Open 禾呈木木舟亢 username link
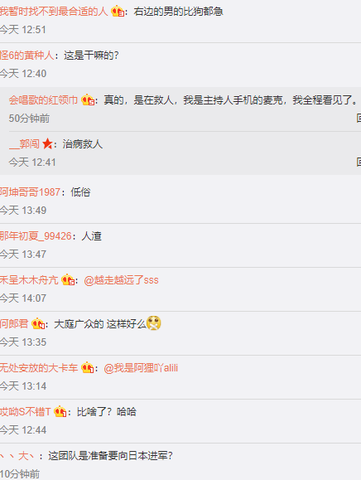Screen dimensions: 361x480 click(29, 280)
